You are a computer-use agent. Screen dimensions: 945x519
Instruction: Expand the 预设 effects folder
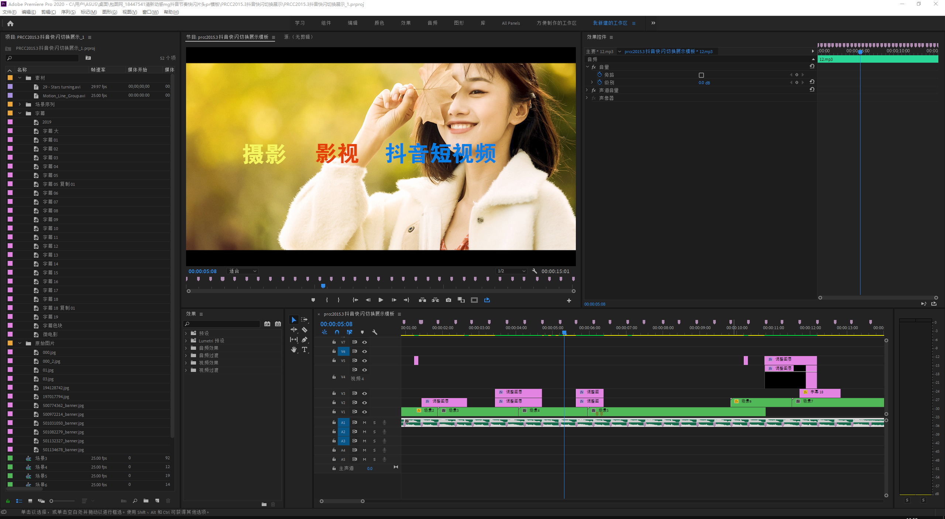click(x=186, y=333)
